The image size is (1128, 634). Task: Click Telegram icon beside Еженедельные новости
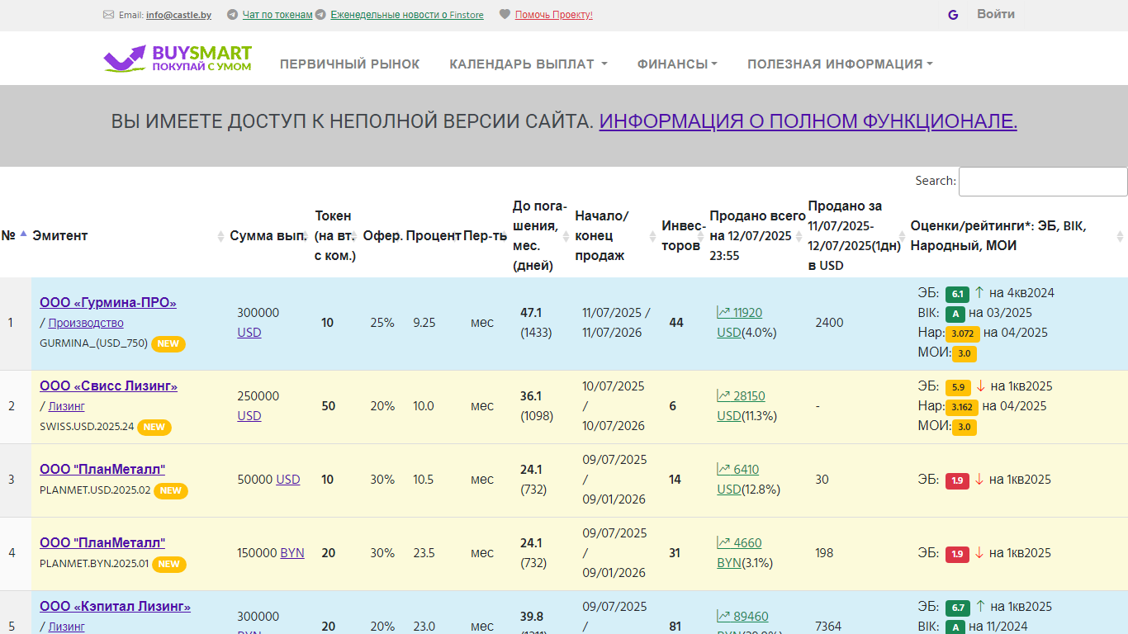320,15
